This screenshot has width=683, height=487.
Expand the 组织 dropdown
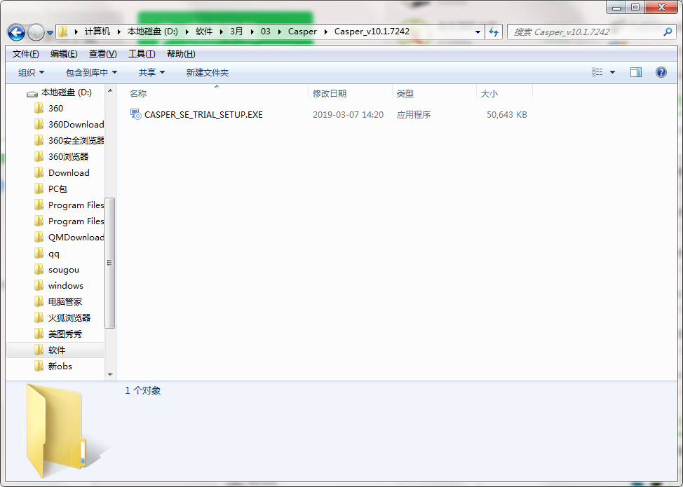coord(31,73)
